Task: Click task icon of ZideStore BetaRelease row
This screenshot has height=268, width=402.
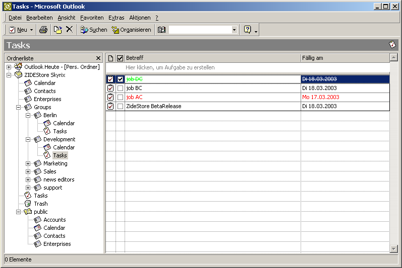Action: click(110, 106)
